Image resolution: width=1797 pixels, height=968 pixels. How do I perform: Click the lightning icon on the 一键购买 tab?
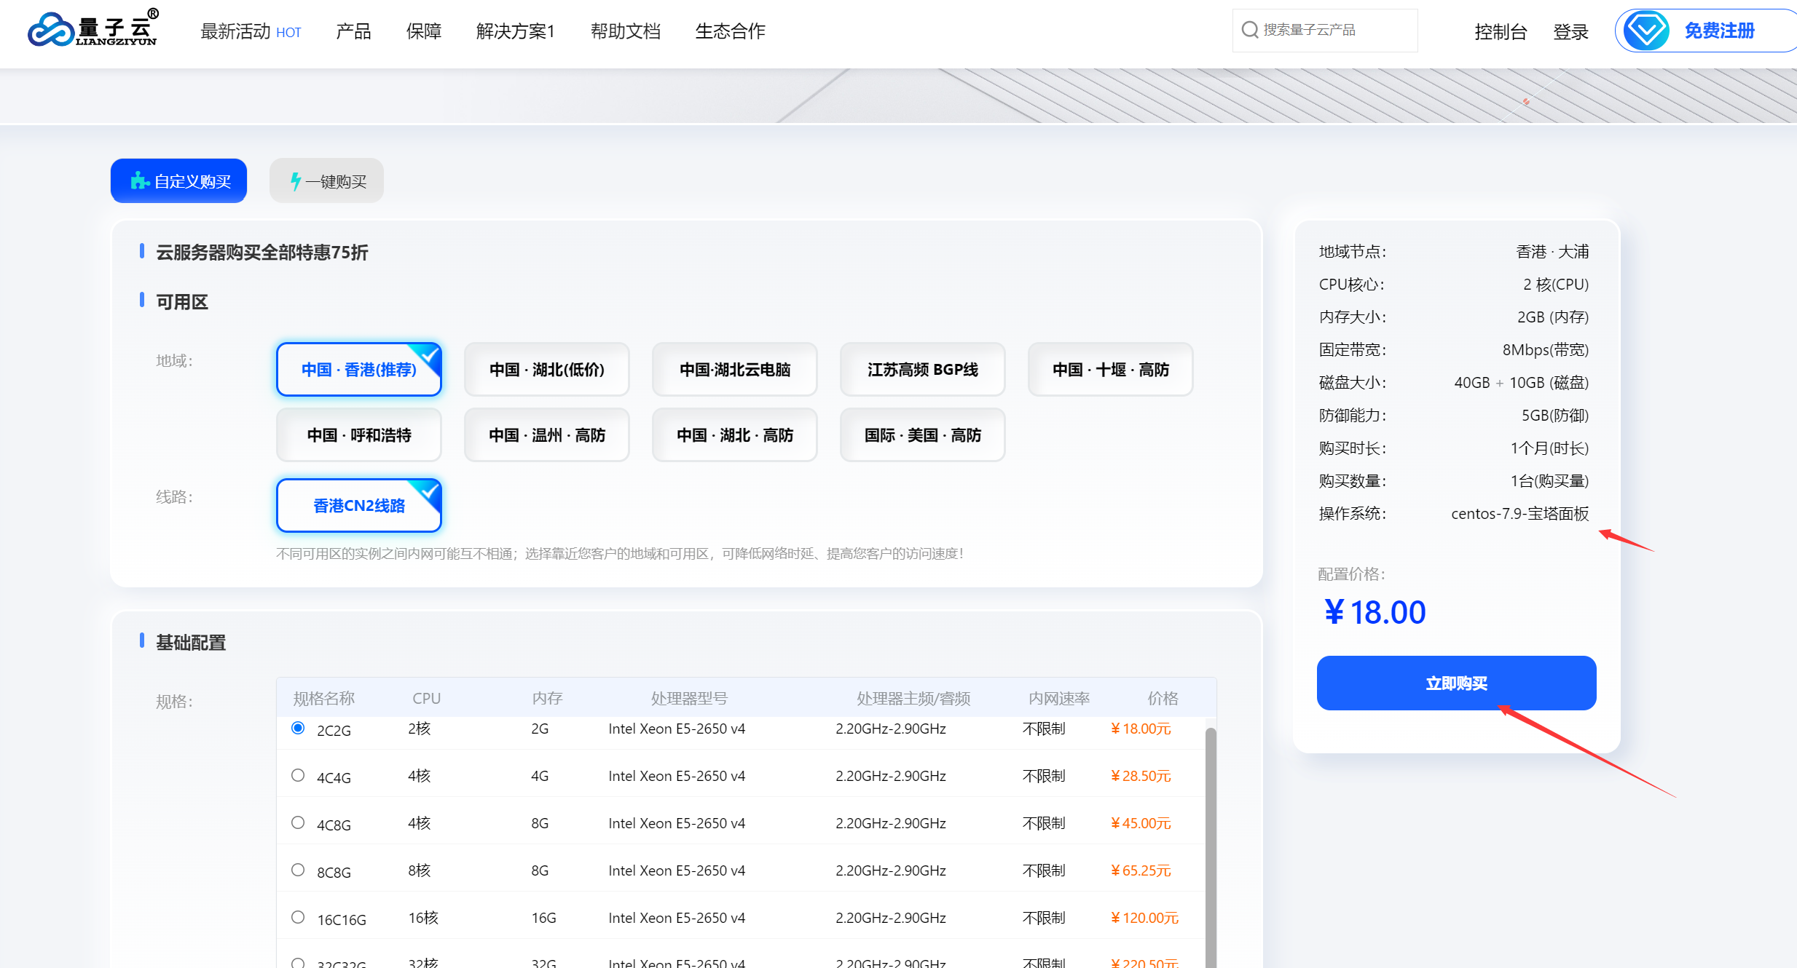click(295, 181)
